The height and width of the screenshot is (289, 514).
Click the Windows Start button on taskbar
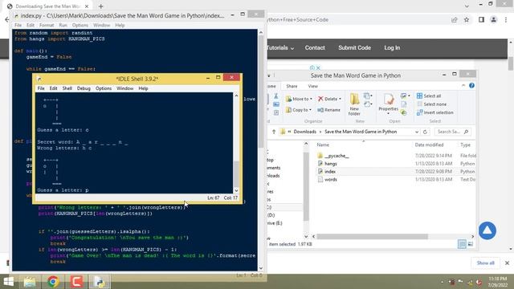pyautogui.click(x=9, y=282)
